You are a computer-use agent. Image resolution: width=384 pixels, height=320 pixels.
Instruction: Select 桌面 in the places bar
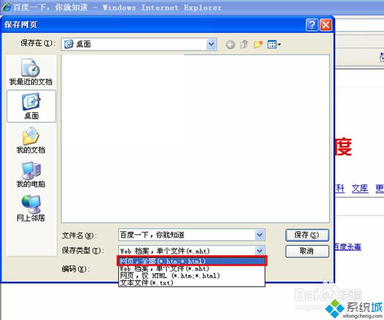pyautogui.click(x=31, y=106)
